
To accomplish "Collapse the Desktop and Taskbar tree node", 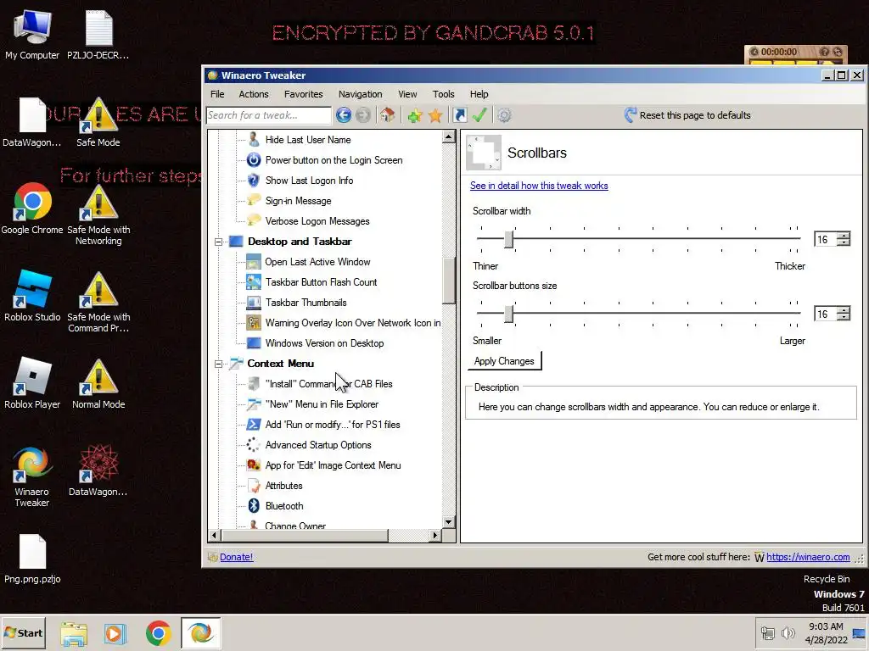I will tap(218, 242).
